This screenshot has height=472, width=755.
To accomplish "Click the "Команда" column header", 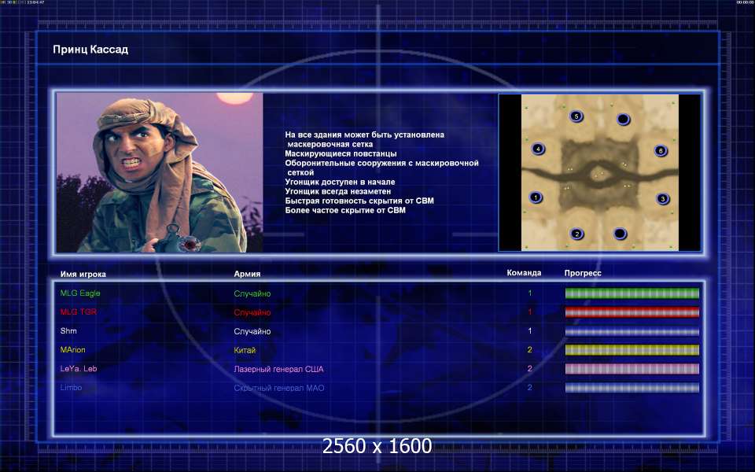I will click(x=524, y=273).
